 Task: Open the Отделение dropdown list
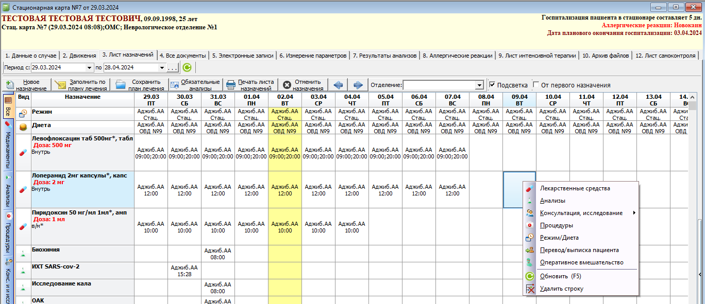coord(479,85)
